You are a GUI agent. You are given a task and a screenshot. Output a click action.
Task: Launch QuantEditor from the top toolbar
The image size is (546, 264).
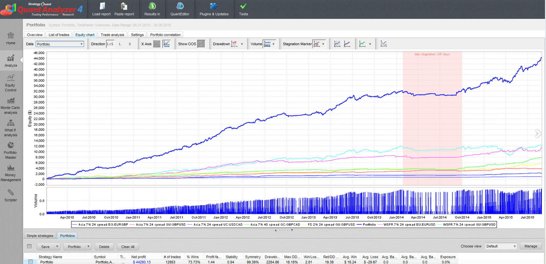click(x=180, y=9)
